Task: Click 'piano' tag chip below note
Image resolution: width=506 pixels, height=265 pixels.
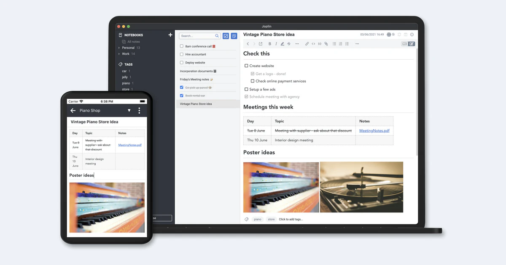Action: [258, 219]
